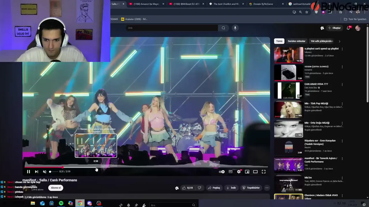Open the playboi carti speed up playlist thumbnail
Viewport: 369px width, 207px height.
point(289,55)
